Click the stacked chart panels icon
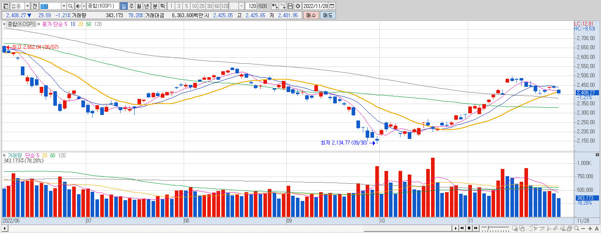 (x=569, y=229)
